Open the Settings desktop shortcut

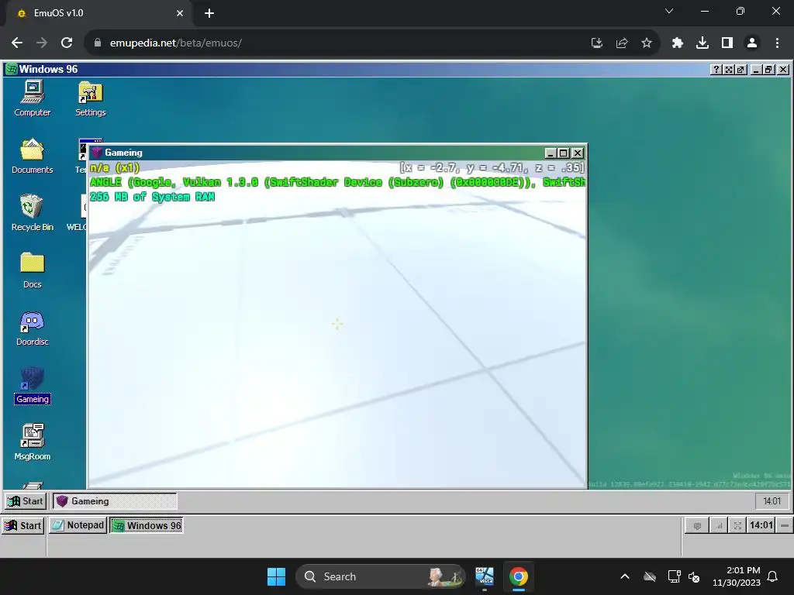coord(91,98)
